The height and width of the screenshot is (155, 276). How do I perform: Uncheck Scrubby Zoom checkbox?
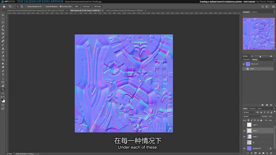[61, 6]
